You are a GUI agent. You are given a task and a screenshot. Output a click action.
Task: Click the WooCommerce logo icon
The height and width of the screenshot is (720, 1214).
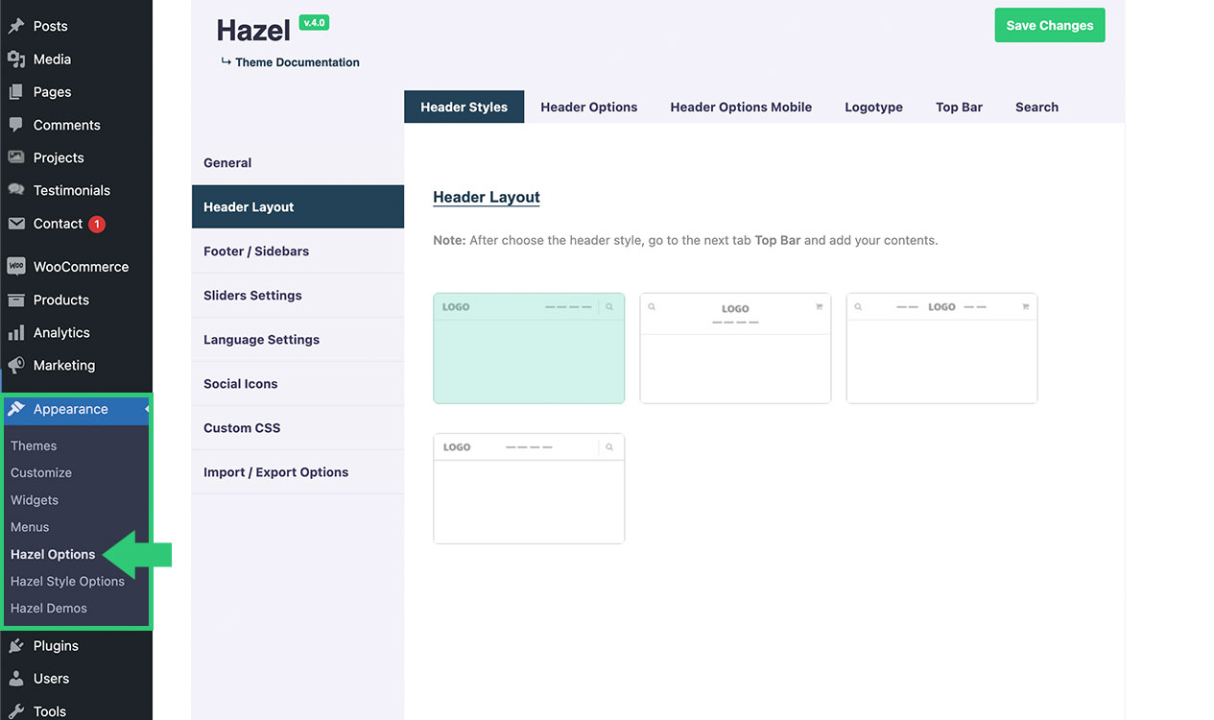pyautogui.click(x=16, y=267)
